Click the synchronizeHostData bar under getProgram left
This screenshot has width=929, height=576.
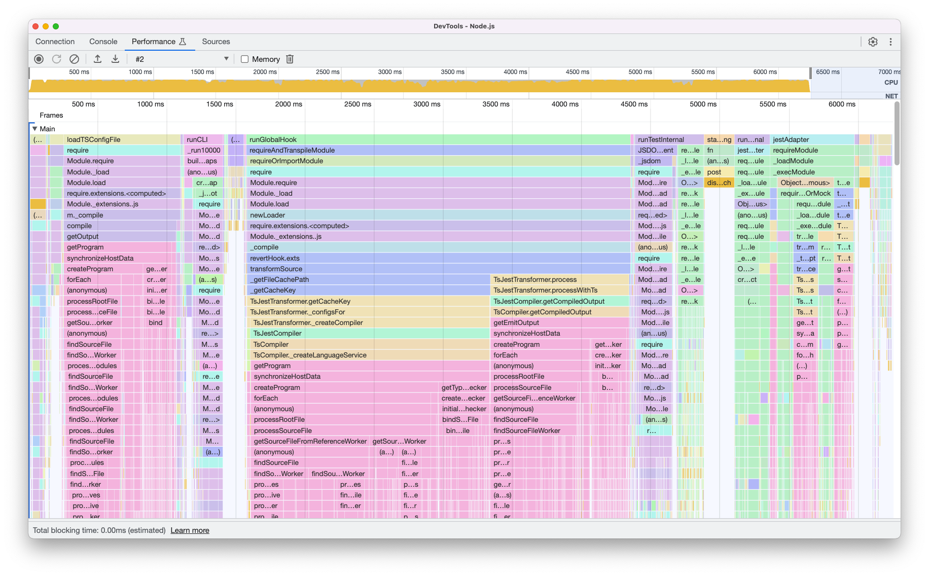(370, 376)
